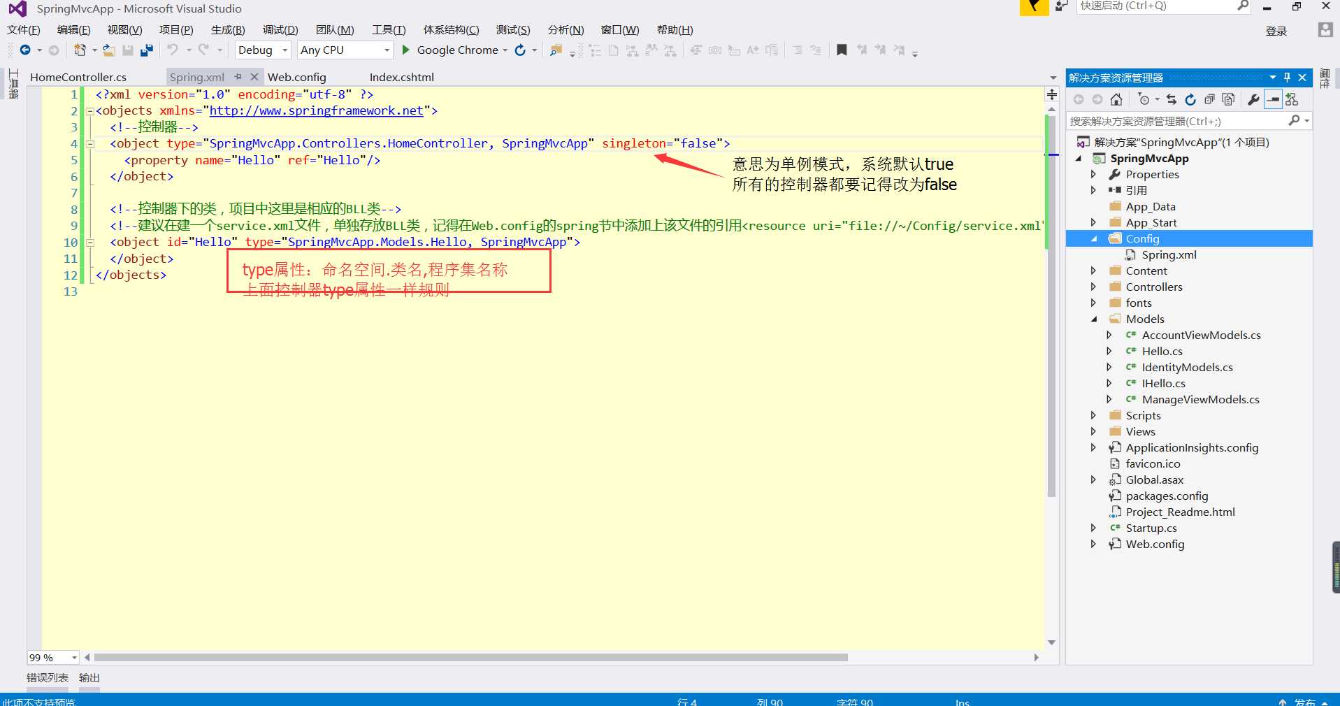Toggle Preview Selected Items button

(x=1273, y=99)
